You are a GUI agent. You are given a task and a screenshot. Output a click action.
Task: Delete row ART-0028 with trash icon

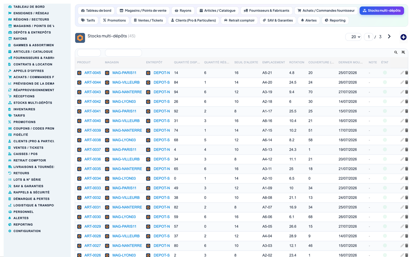coord(406,236)
